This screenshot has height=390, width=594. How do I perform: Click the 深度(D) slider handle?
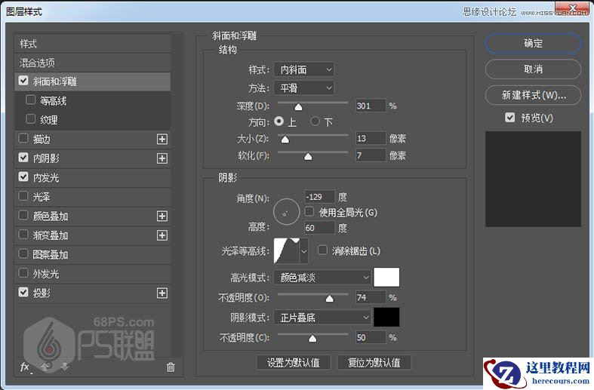point(299,107)
